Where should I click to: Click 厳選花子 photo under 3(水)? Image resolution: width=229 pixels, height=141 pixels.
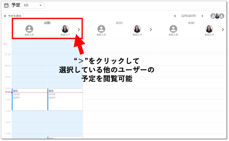click(x=208, y=29)
